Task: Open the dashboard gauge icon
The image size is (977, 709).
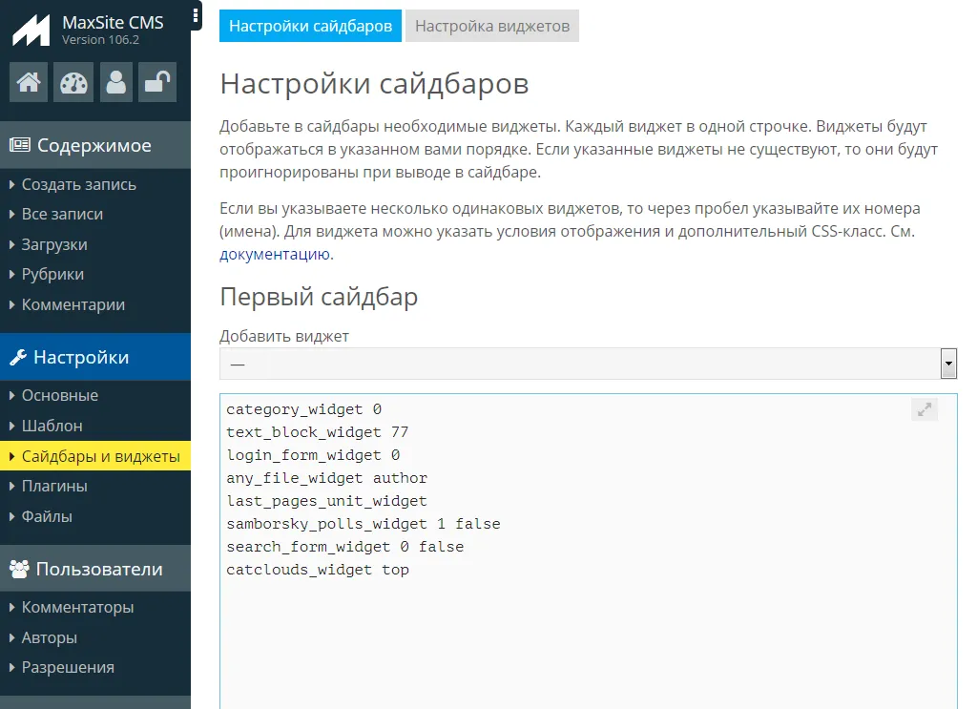Action: [73, 83]
